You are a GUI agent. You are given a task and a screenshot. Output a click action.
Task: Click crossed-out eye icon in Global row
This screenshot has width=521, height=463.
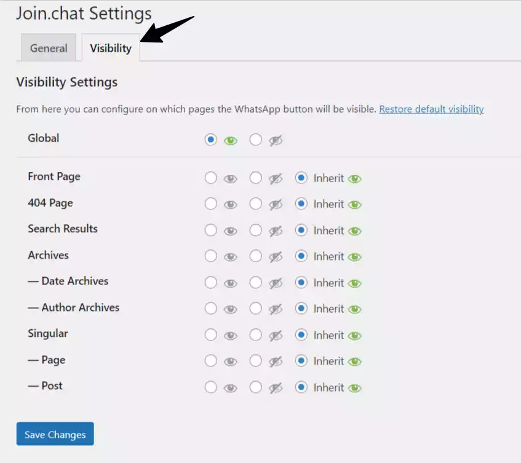coord(276,141)
